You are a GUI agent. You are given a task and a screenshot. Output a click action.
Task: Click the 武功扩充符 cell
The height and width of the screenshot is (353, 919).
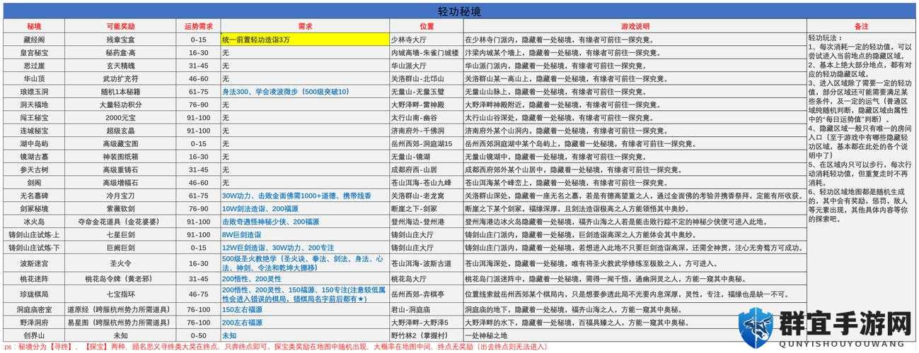120,78
